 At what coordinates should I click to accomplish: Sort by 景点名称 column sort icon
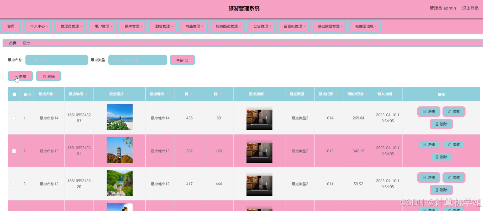(x=56, y=94)
